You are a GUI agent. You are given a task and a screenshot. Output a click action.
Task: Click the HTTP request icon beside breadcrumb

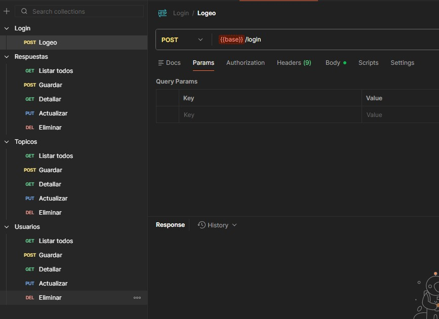tap(163, 13)
